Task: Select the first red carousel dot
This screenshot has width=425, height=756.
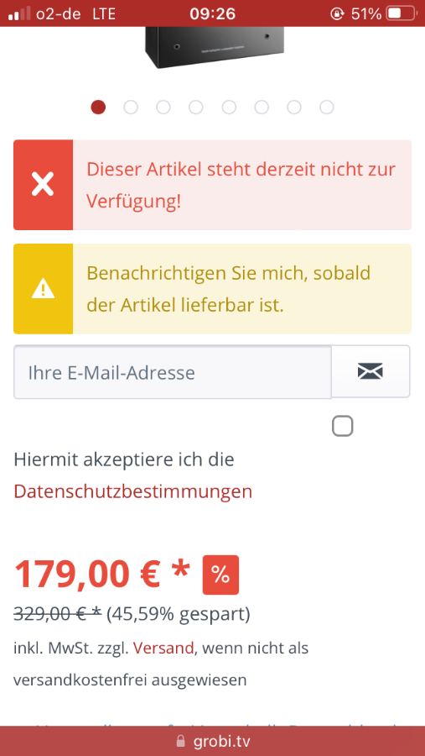Action: pyautogui.click(x=98, y=107)
